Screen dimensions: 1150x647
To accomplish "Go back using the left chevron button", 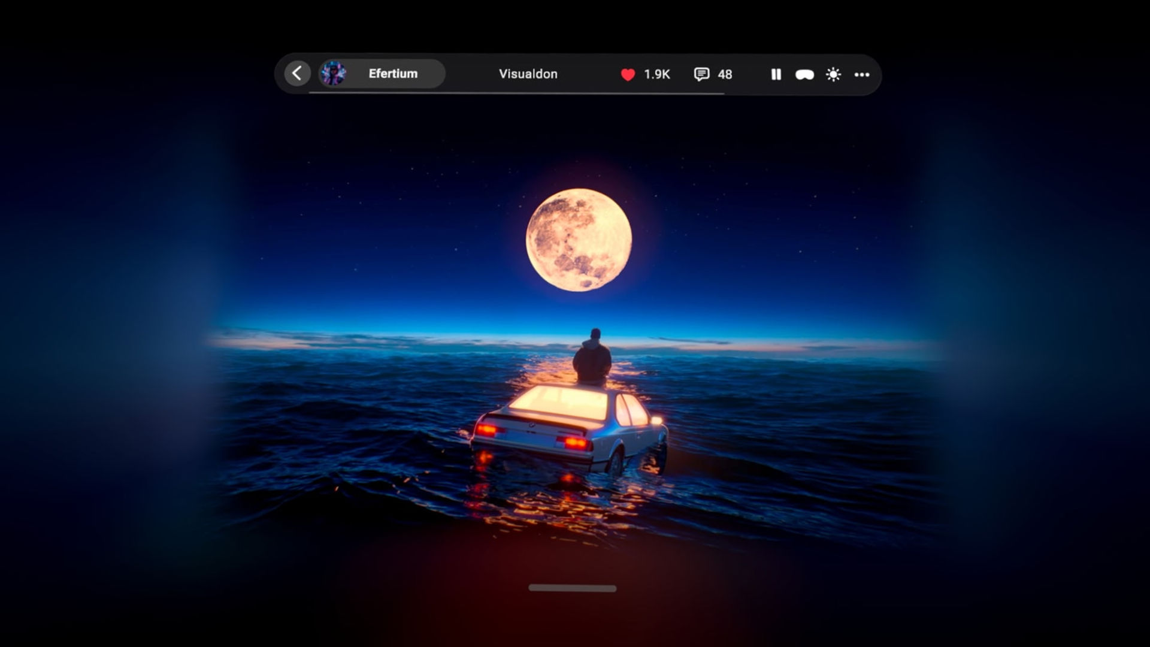I will [297, 74].
